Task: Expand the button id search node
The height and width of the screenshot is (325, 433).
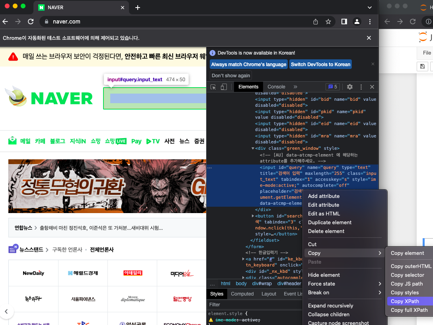Action: click(253, 216)
